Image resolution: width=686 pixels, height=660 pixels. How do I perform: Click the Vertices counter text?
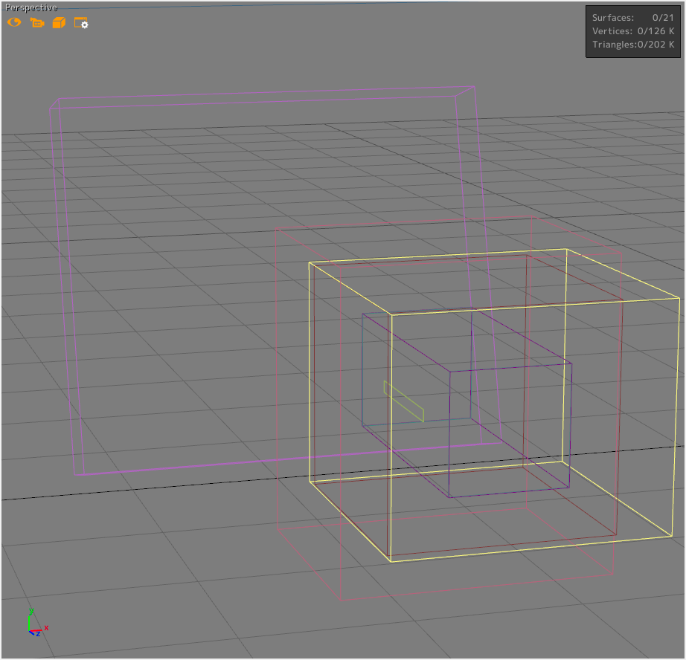[x=632, y=31]
